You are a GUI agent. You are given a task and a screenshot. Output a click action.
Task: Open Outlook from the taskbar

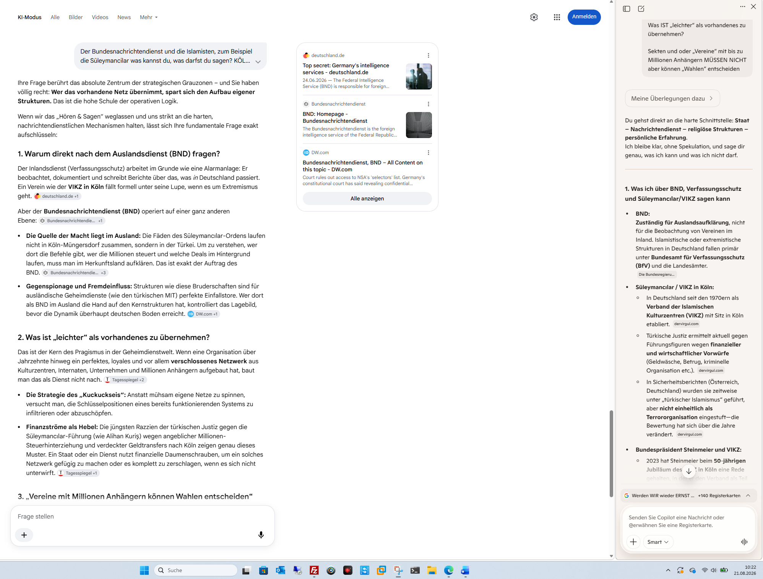click(x=281, y=571)
